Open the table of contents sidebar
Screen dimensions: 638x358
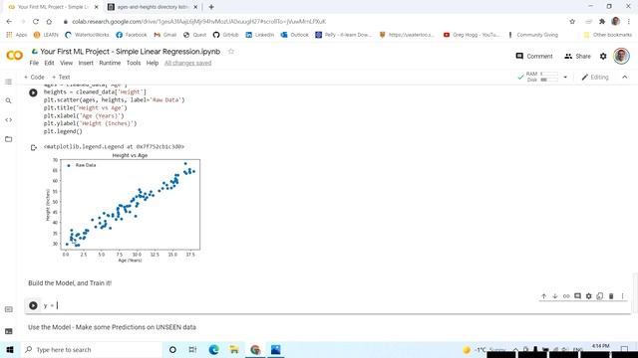tap(9, 82)
